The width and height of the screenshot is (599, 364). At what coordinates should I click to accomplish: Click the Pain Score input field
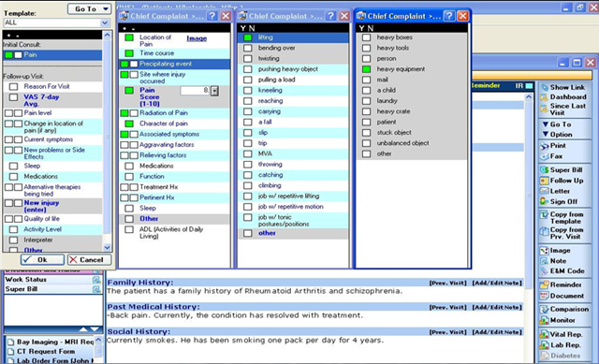(195, 91)
